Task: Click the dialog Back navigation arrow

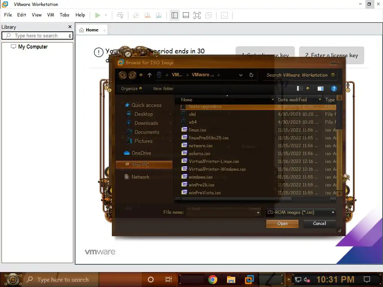Action: 123,75
